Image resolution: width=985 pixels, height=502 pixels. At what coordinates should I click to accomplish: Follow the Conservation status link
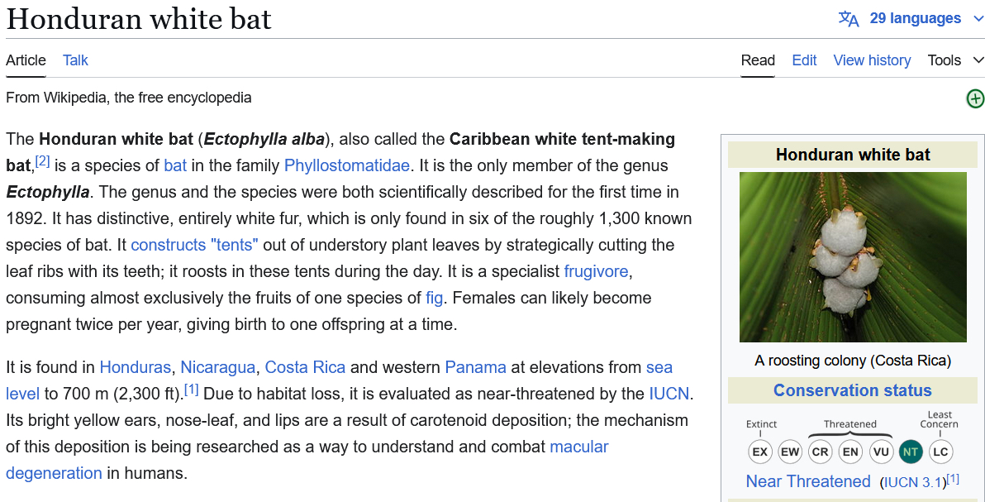tap(853, 390)
